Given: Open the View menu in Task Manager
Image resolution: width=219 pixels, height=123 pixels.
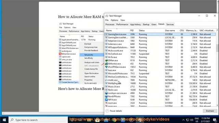Looking at the screenshot, I should point(123,20).
